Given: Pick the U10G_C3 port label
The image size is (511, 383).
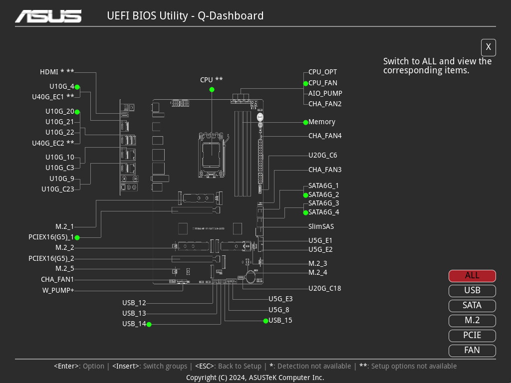Looking at the screenshot, I should pos(60,168).
